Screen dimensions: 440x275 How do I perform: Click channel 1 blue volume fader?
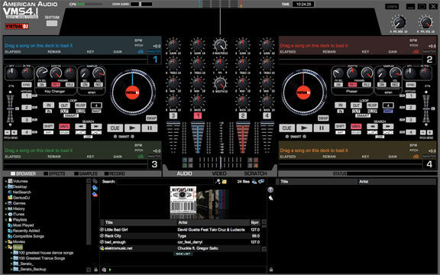tap(198, 137)
